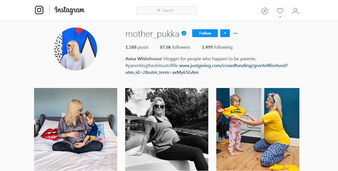Click the Instagram camera logo icon
This screenshot has width=338, height=171.
click(x=39, y=10)
